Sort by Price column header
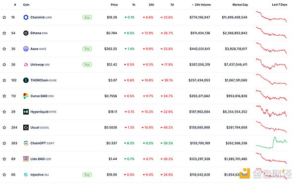Screen dimensions: 297x184 114,5
